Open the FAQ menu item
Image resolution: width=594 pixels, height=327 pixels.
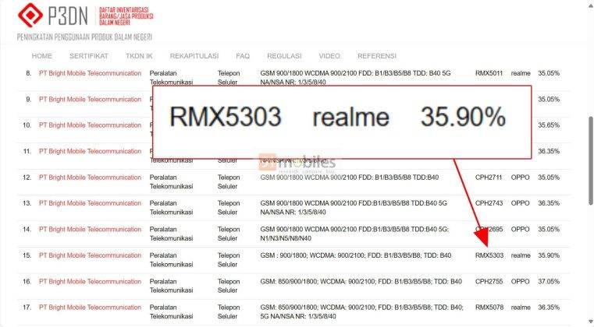pyautogui.click(x=243, y=56)
